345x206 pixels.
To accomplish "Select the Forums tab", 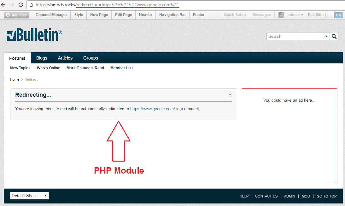I will [x=17, y=58].
